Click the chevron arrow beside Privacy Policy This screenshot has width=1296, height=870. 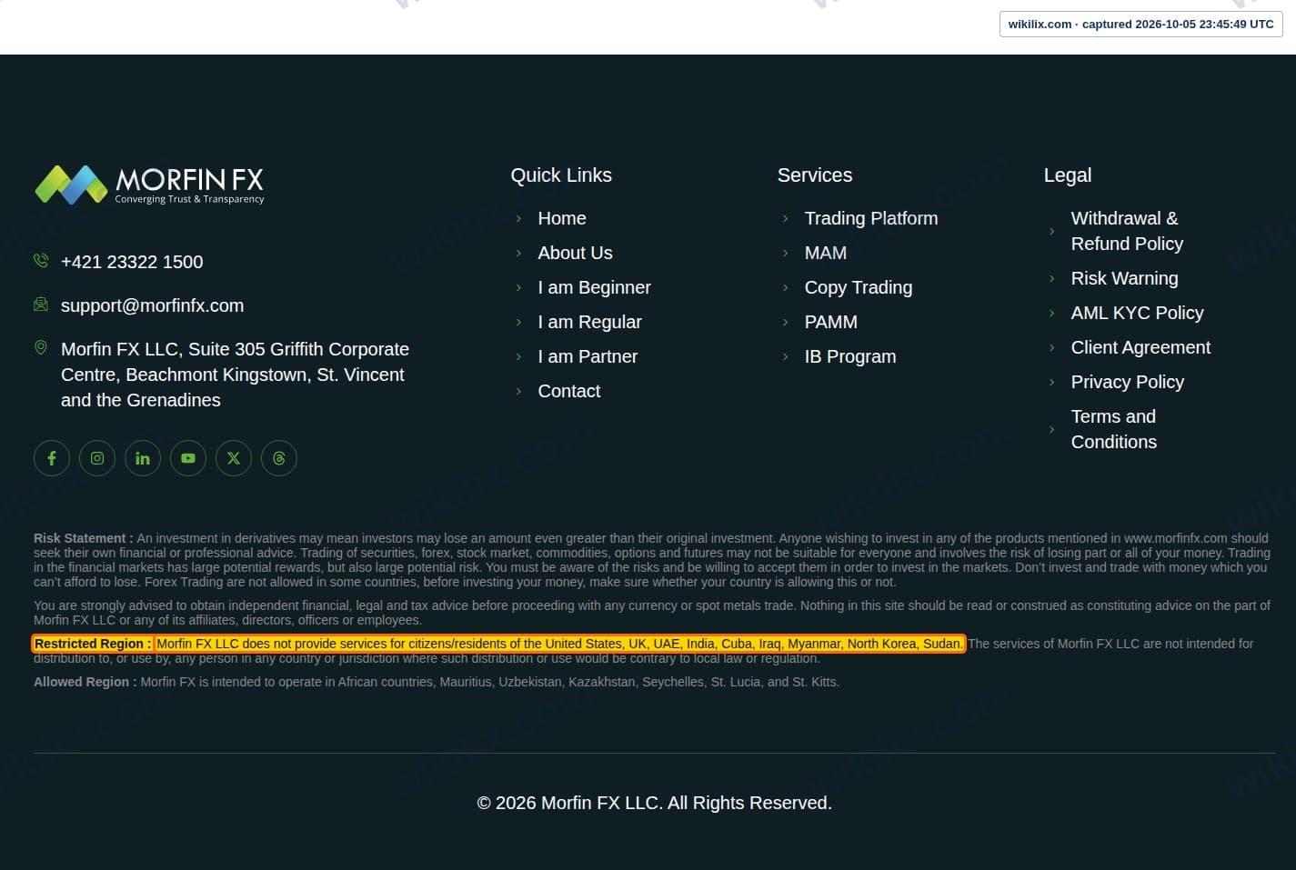[1051, 382]
